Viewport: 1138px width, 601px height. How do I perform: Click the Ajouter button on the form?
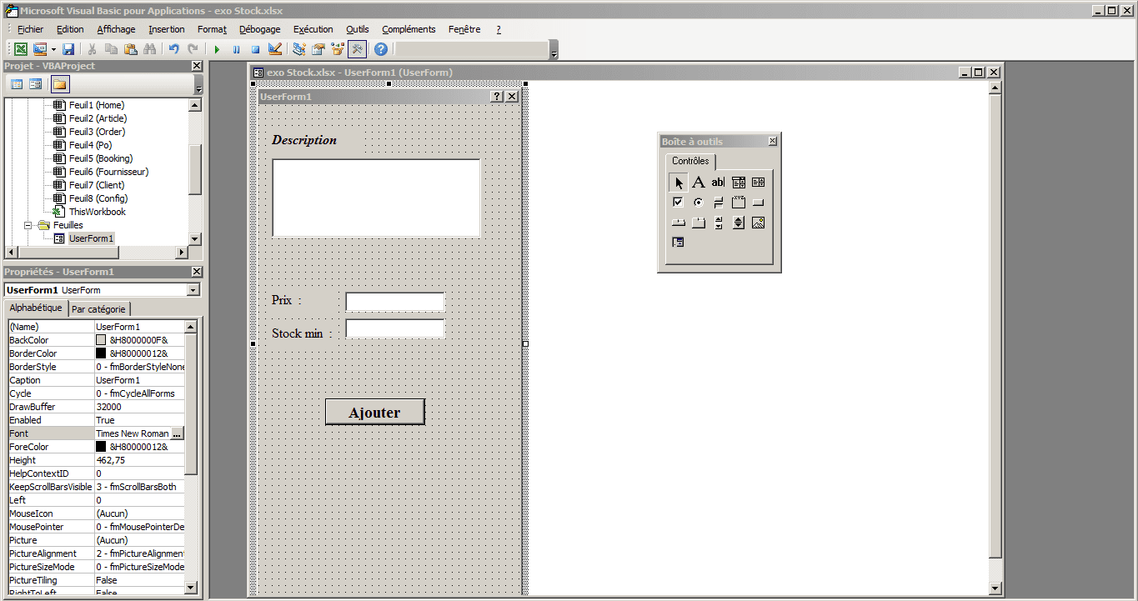point(374,413)
